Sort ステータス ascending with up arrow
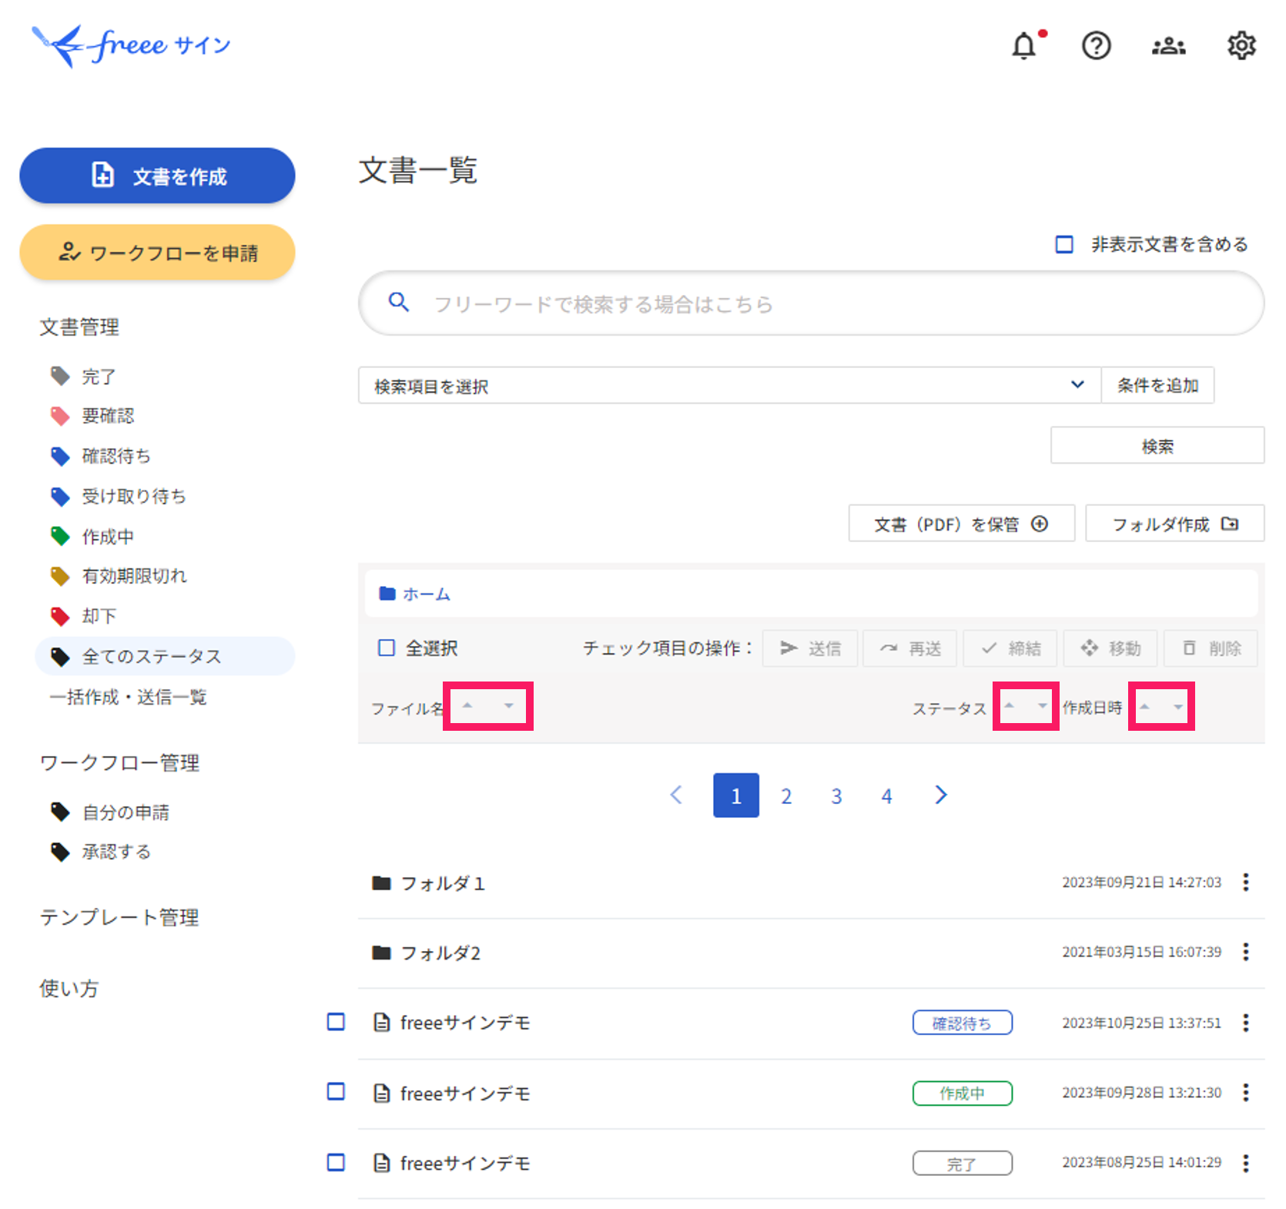 click(x=1009, y=705)
